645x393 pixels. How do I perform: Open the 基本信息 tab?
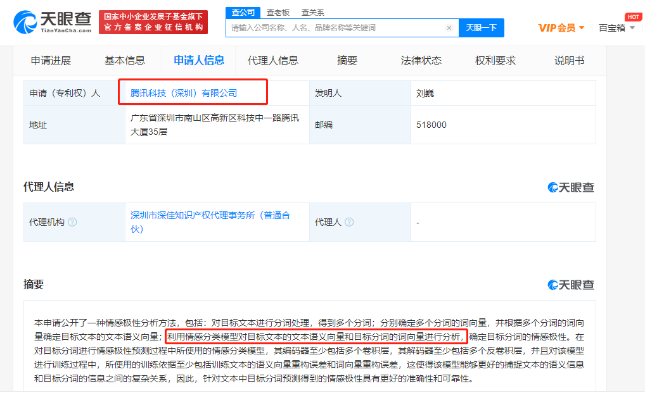coord(125,61)
